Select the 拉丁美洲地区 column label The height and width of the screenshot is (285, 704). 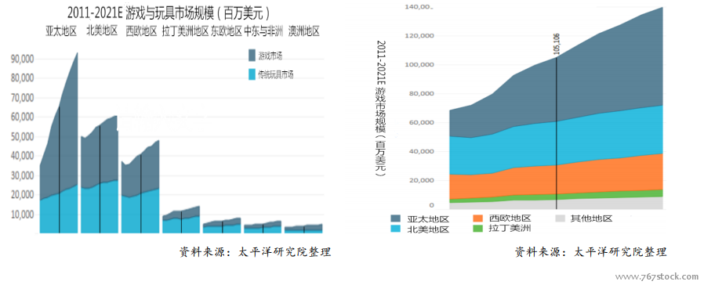click(186, 31)
